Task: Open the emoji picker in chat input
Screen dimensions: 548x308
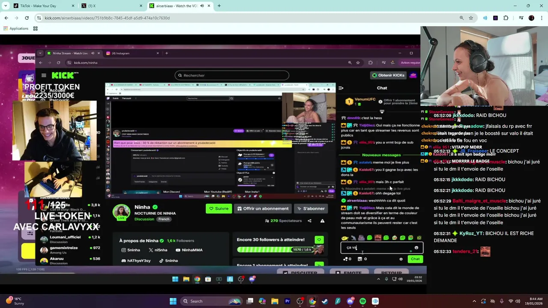Action: 417,248
